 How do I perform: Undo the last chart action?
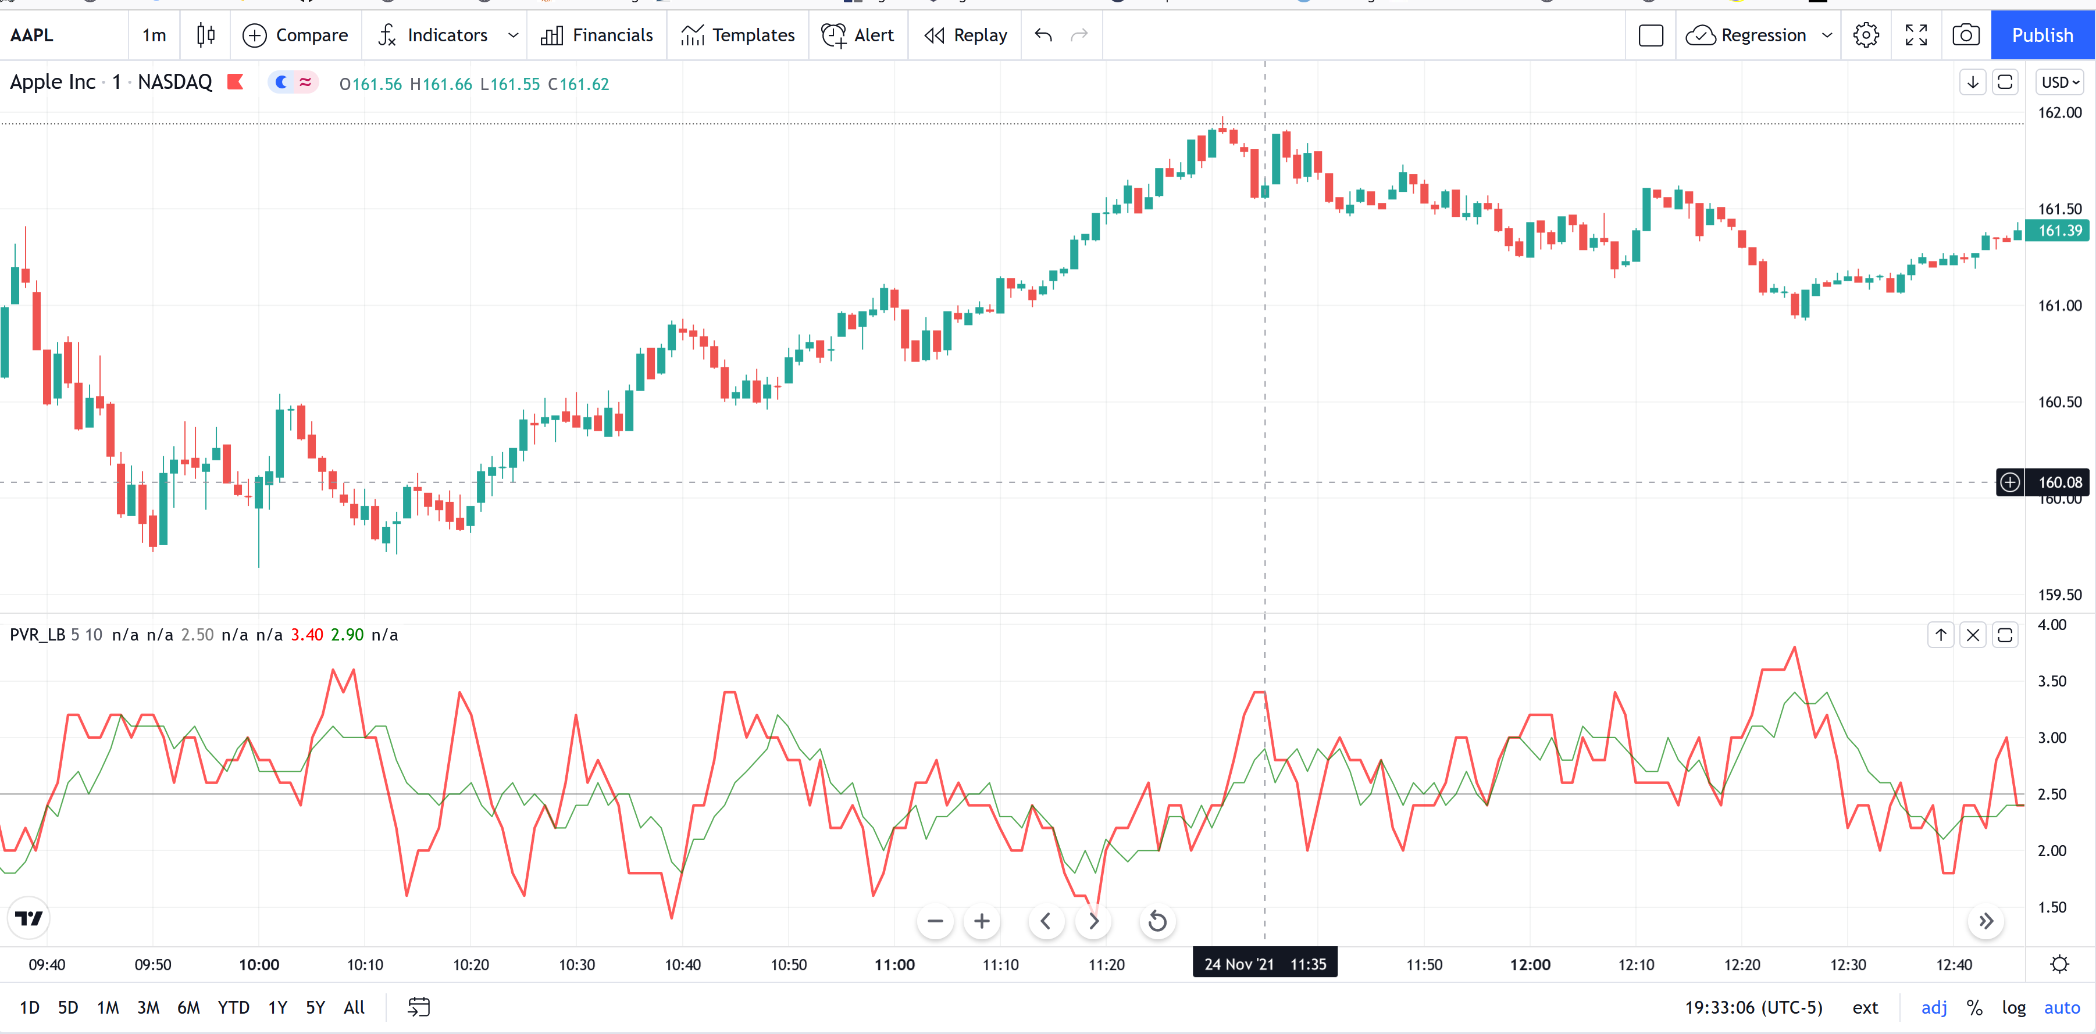1043,35
